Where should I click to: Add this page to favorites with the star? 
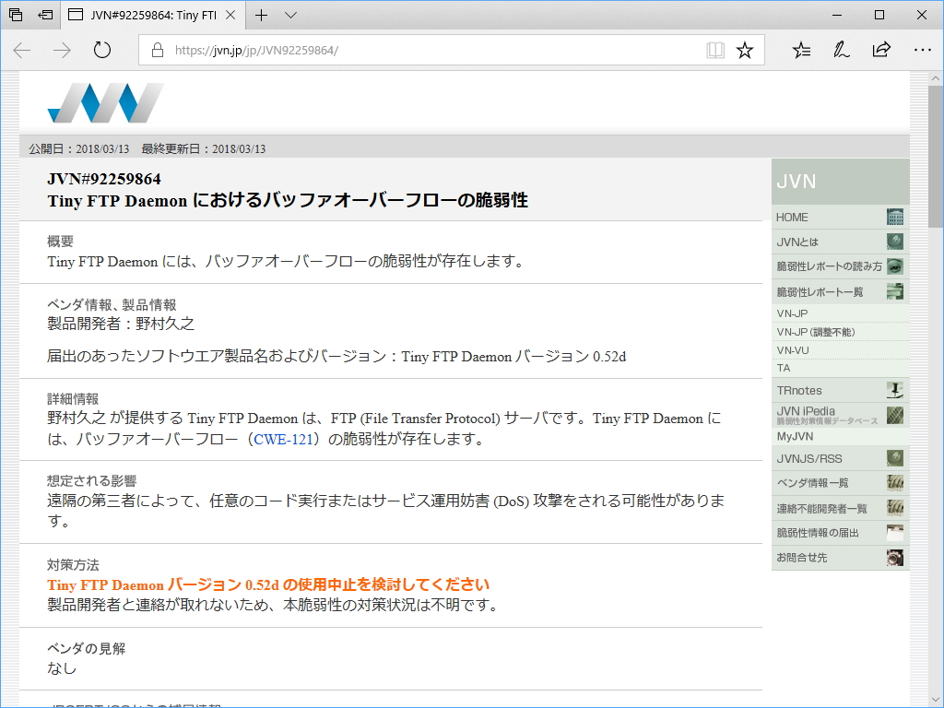[745, 50]
